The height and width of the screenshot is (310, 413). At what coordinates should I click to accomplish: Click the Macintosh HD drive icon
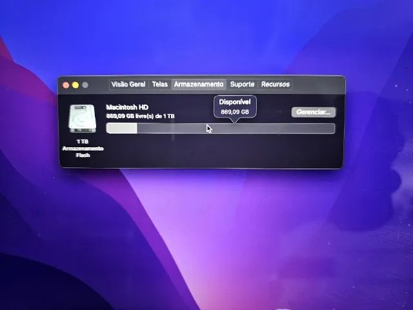[82, 118]
